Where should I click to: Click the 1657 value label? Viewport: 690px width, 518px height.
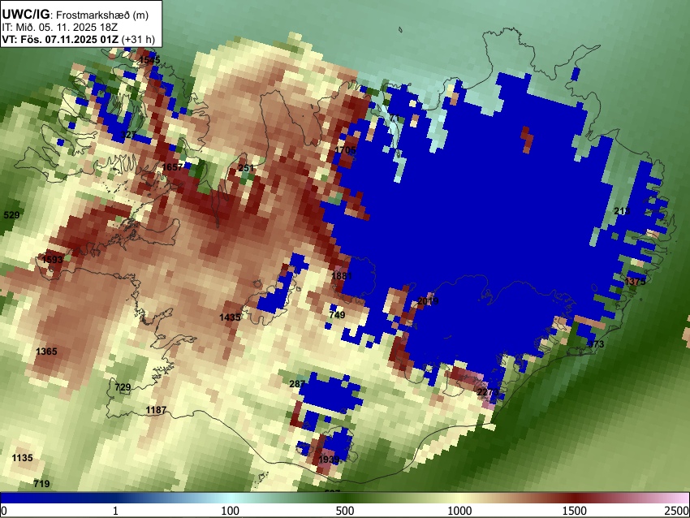[172, 166]
